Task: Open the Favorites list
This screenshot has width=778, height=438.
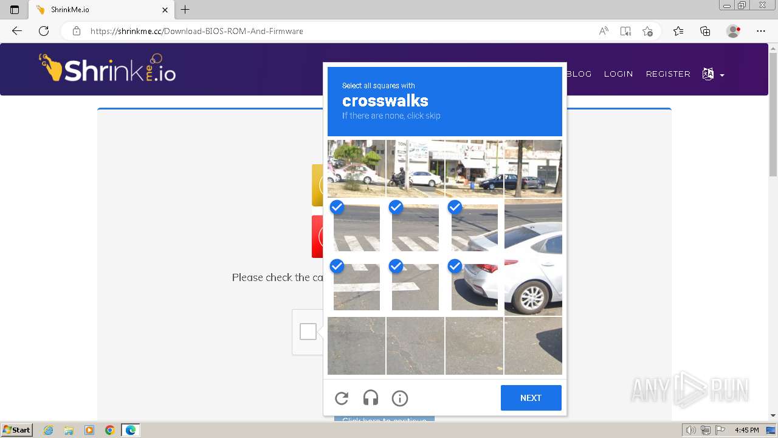Action: 678,31
